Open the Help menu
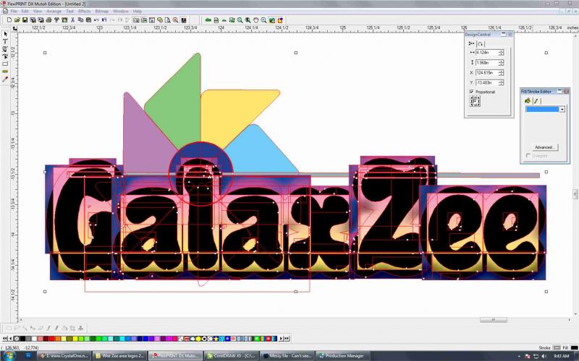This screenshot has height=361, width=579. tap(138, 12)
